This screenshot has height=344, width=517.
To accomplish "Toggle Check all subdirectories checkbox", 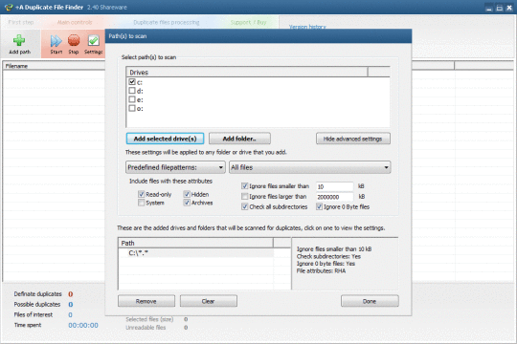I will click(x=244, y=206).
